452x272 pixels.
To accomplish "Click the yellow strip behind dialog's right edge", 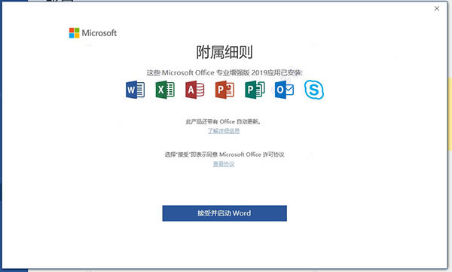I will (x=450, y=114).
